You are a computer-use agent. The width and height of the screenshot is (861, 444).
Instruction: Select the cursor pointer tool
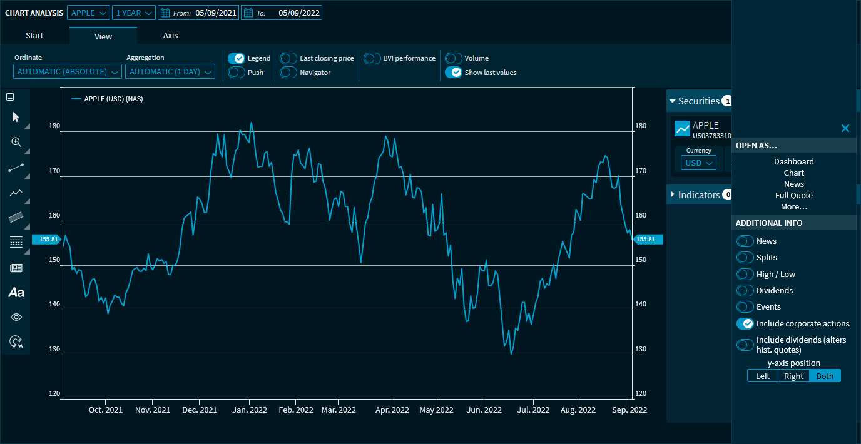tap(16, 118)
